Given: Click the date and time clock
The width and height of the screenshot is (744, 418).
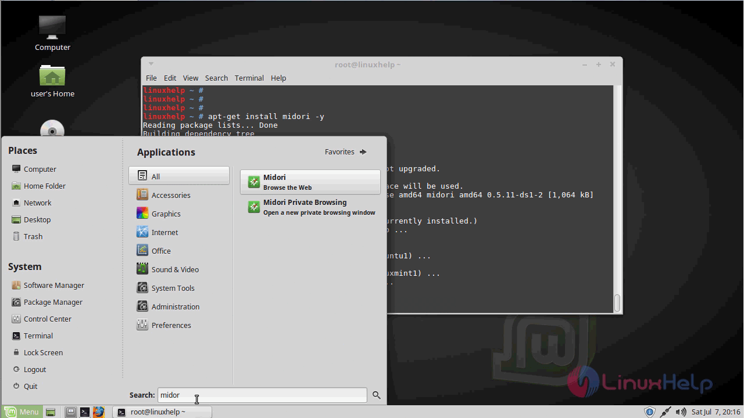Looking at the screenshot, I should [716, 412].
